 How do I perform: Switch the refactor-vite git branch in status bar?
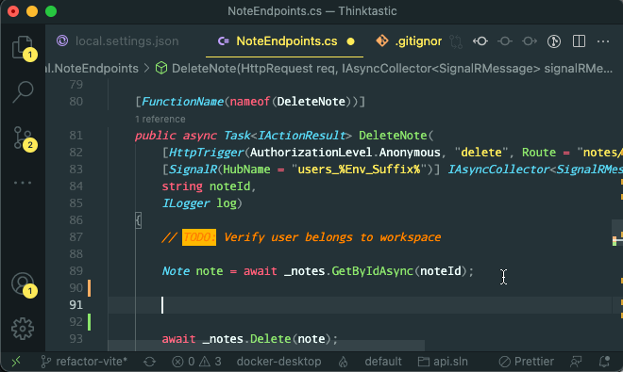(84, 362)
